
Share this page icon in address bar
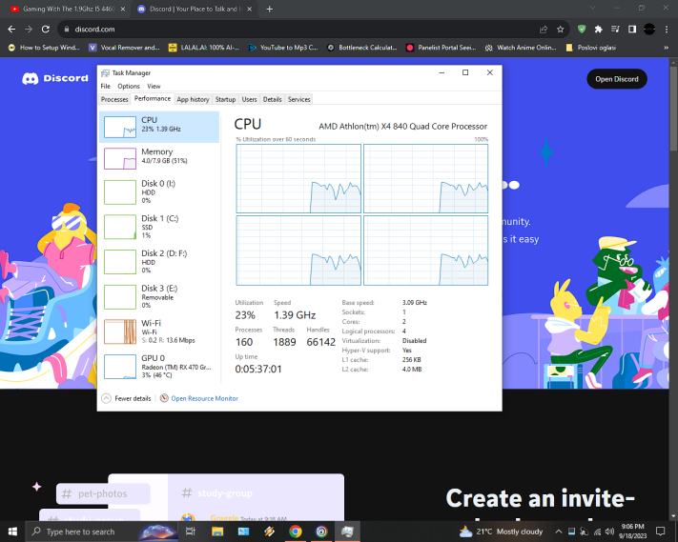544,30
